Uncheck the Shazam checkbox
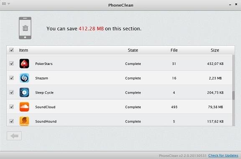The image size is (241, 159). click(12, 78)
